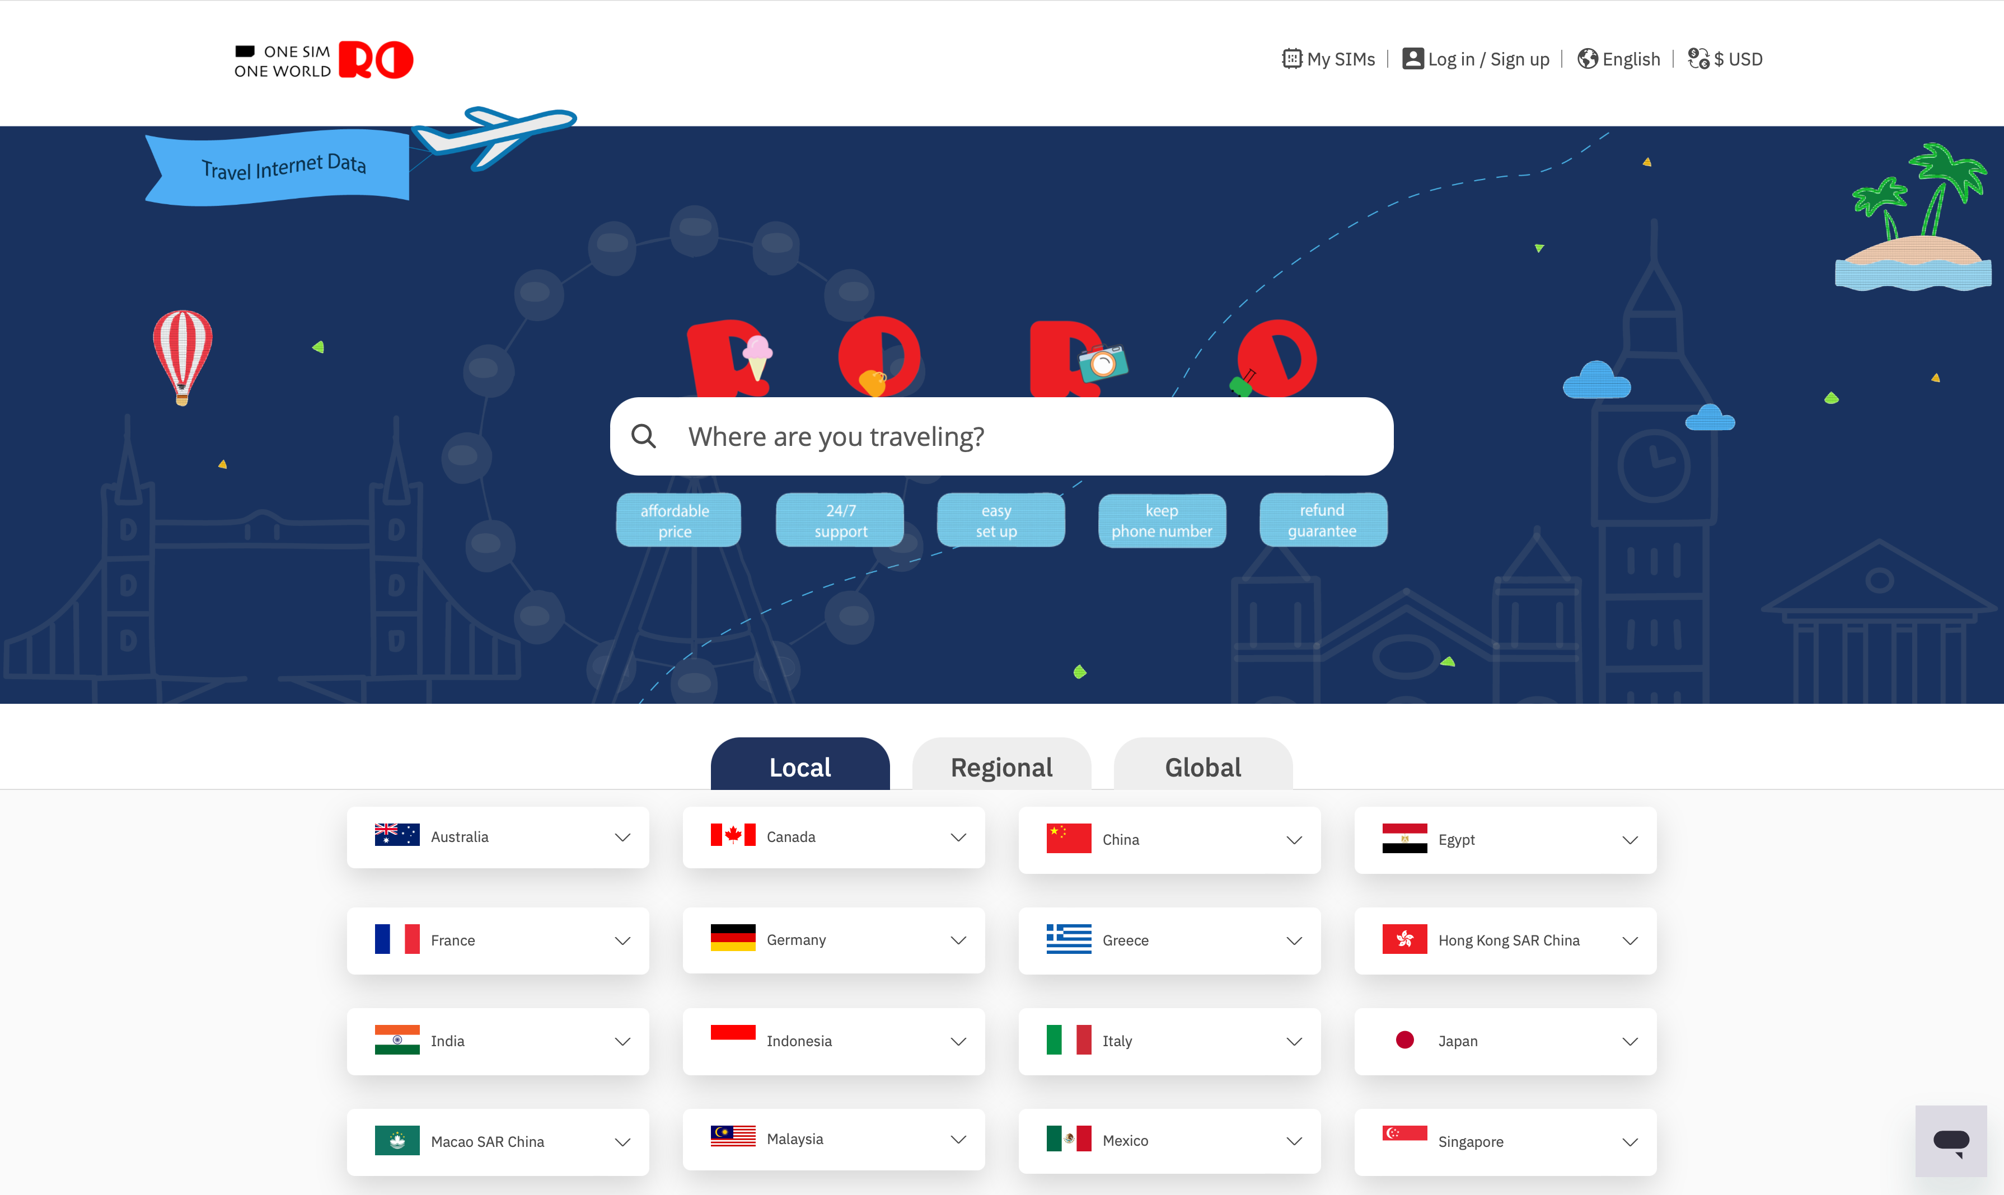Expand the Egypt dropdown arrow
Image resolution: width=2004 pixels, height=1195 pixels.
(x=1630, y=840)
